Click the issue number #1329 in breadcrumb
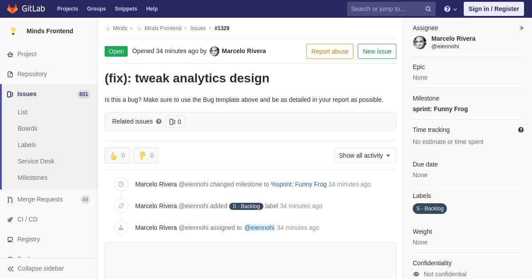 pos(222,28)
